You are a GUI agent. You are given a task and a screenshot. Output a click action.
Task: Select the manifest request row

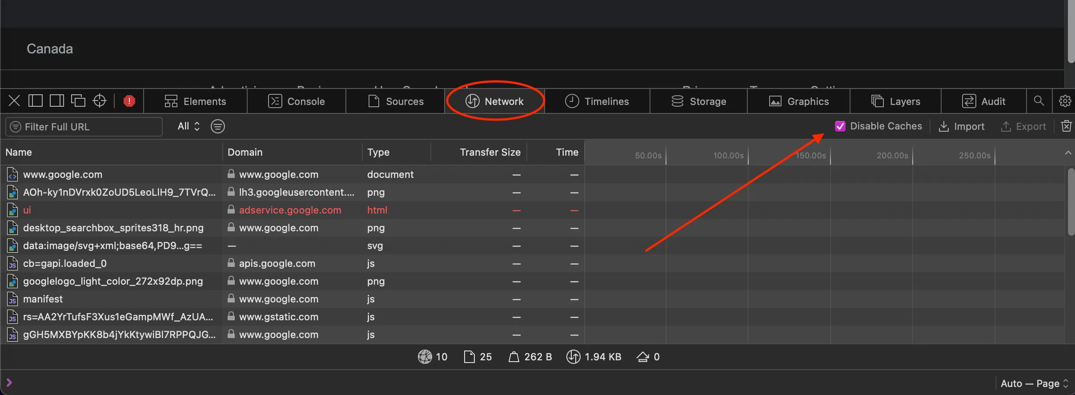point(533,299)
